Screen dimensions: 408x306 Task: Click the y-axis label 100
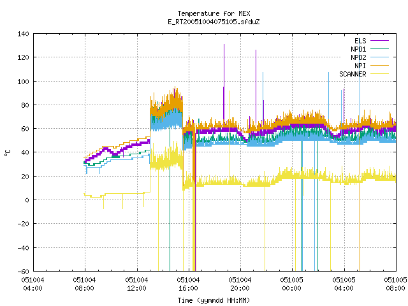(23, 82)
